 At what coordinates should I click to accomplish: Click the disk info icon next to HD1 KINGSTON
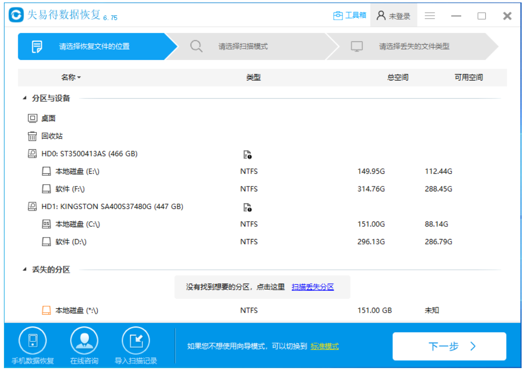click(248, 207)
